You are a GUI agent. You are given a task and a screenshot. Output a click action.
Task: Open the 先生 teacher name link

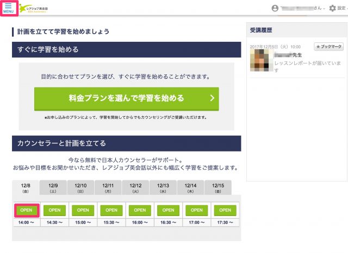(288, 55)
